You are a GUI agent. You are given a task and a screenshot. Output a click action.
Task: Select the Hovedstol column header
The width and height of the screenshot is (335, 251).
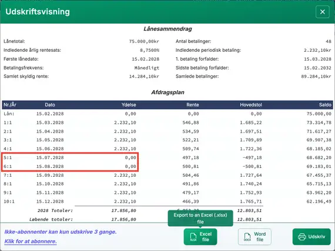point(251,105)
